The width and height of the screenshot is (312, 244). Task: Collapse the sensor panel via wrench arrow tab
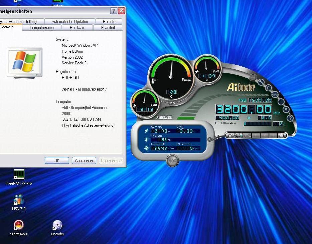(210, 139)
